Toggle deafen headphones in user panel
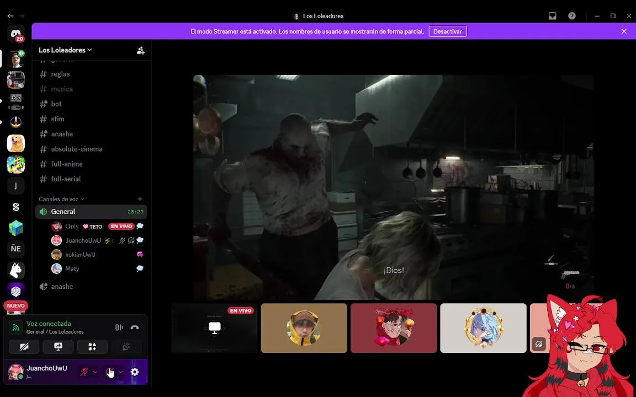Screen dimensions: 636x397 pyautogui.click(x=109, y=372)
